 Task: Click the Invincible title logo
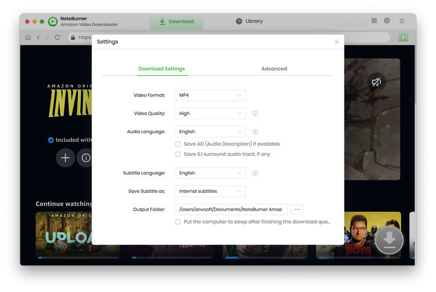[x=70, y=103]
